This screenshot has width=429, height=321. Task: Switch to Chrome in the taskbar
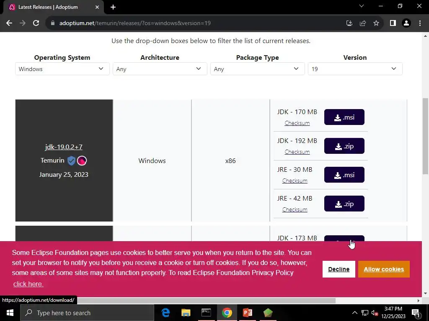tap(227, 313)
